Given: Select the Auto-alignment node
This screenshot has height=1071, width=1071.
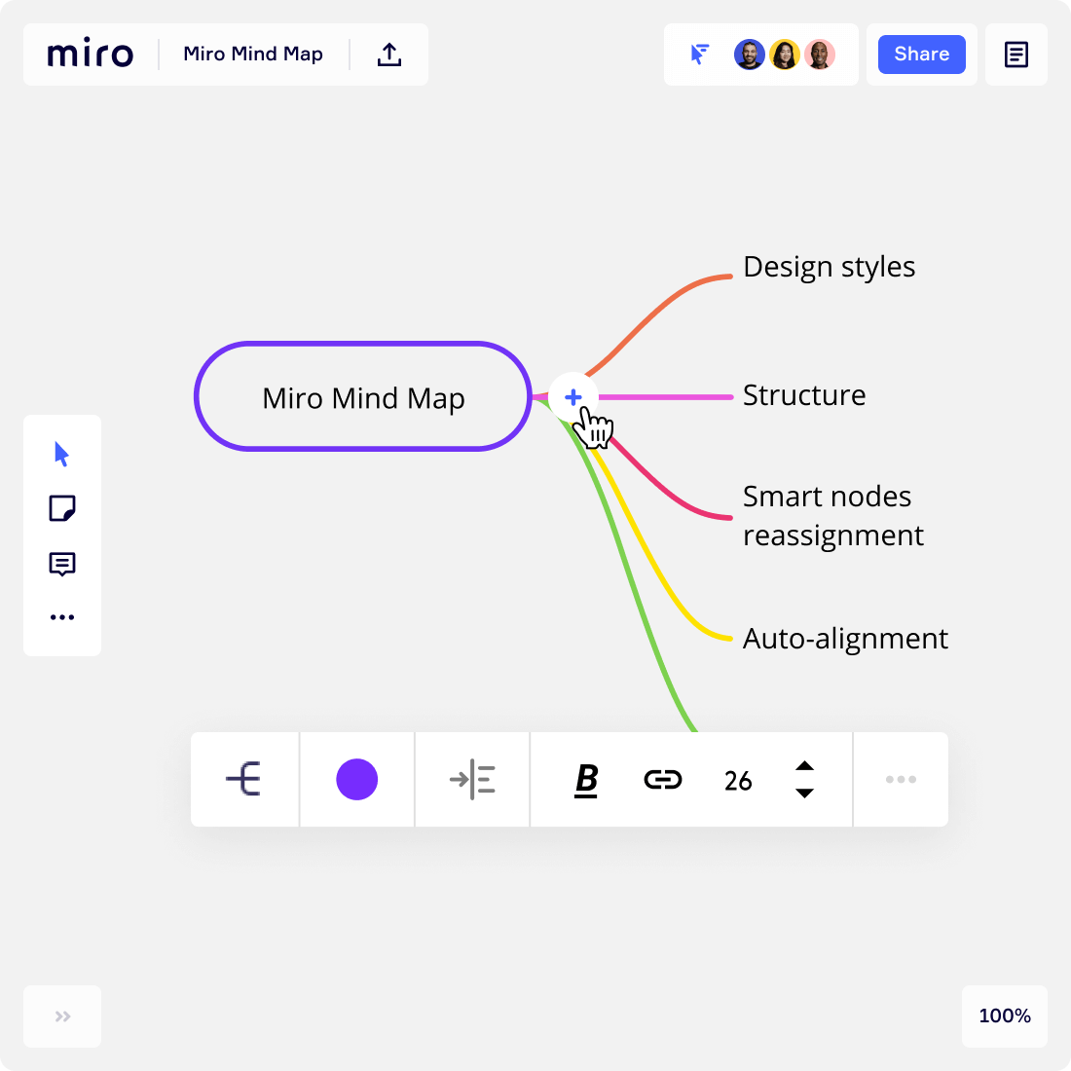Looking at the screenshot, I should [x=845, y=640].
